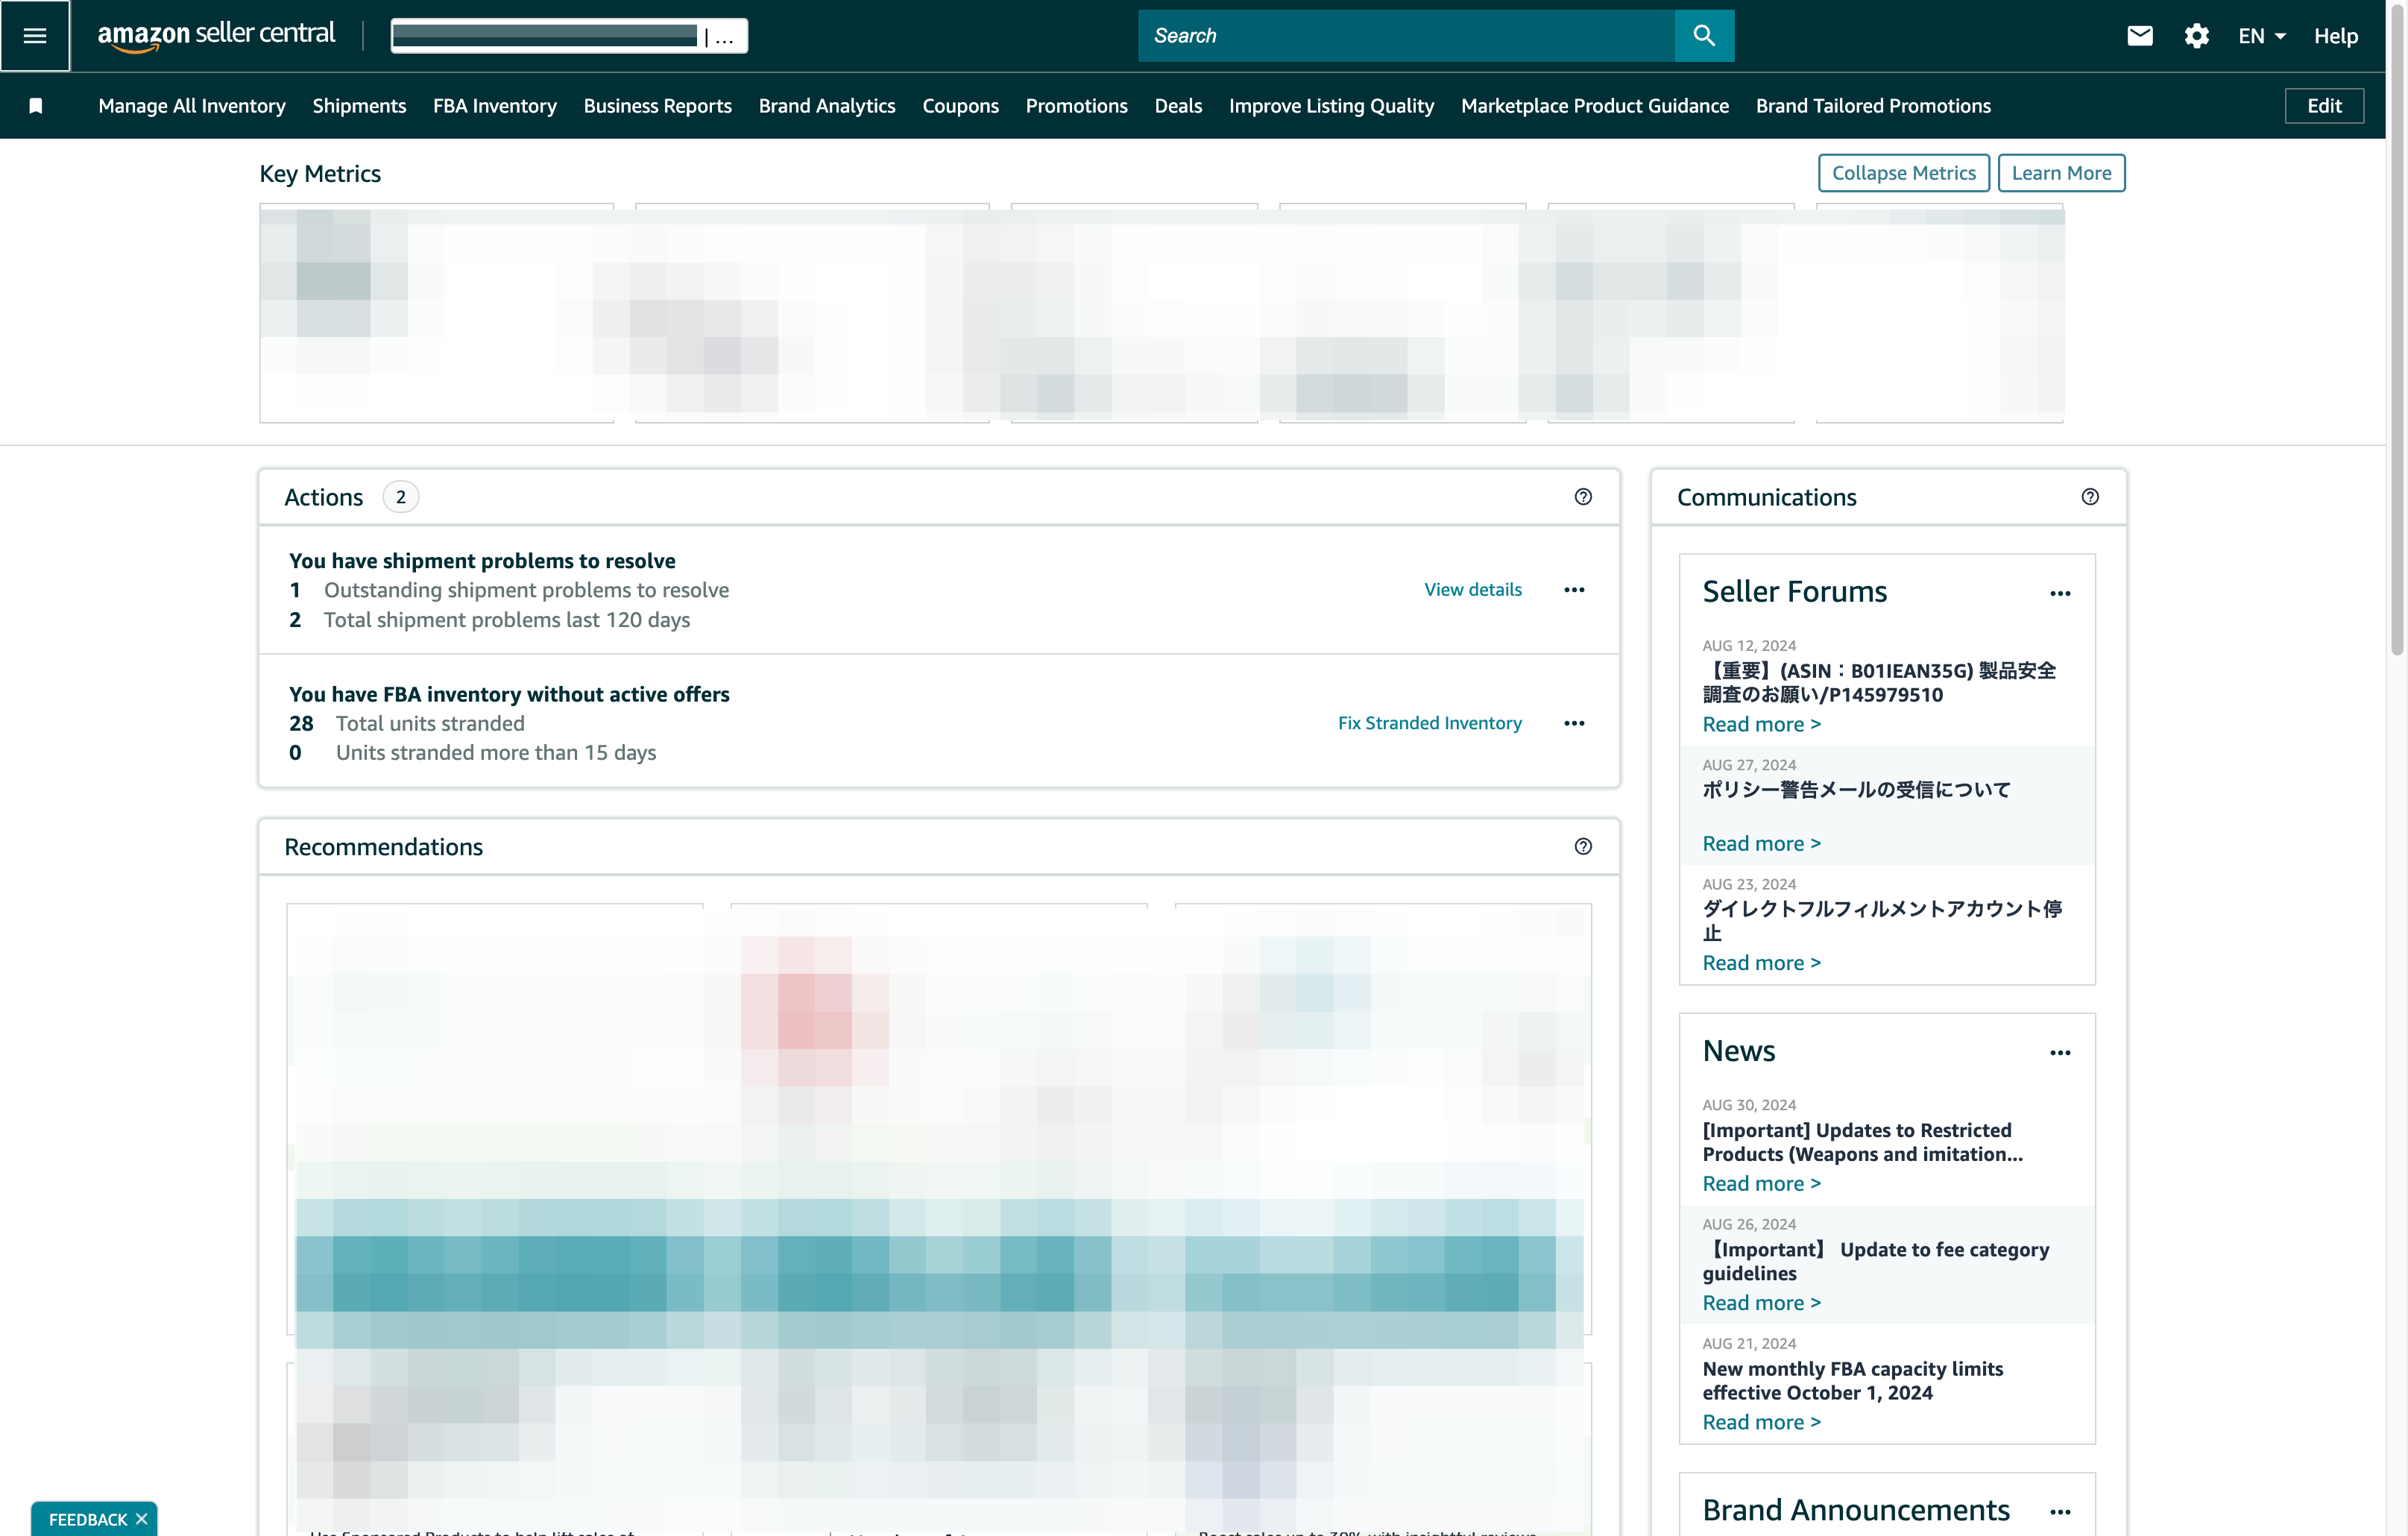Open Improve Listing Quality
The image size is (2408, 1536).
(x=1331, y=106)
